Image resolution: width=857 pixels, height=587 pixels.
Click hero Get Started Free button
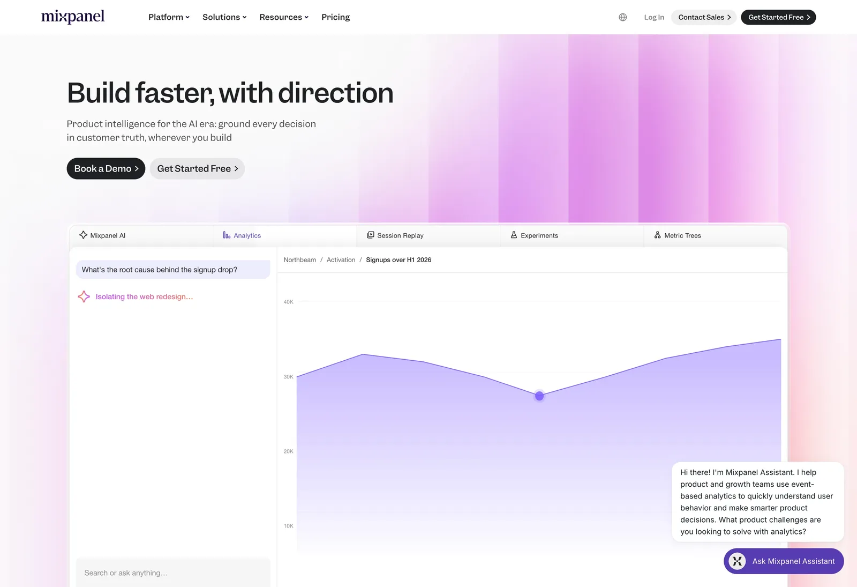197,168
